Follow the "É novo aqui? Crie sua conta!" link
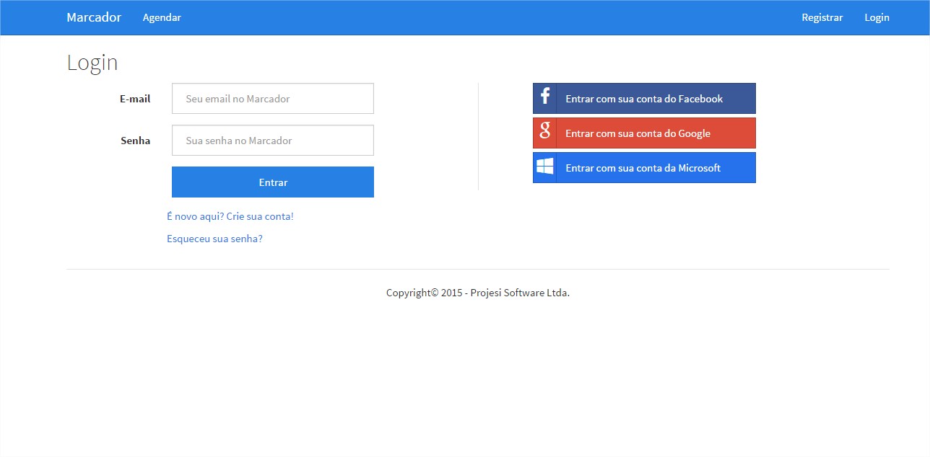The image size is (930, 457). [230, 216]
